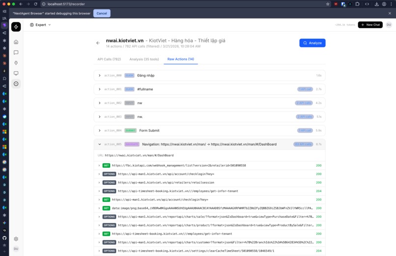Click the browser back arrow
This screenshot has width=396, height=256.
point(21,4)
